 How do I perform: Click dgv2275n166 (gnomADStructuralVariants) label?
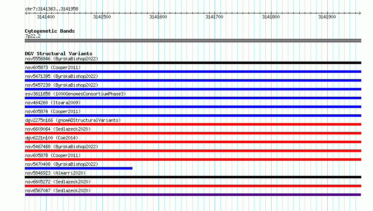73,120
